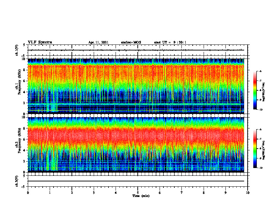The height and width of the screenshot is (216, 279).
Task: Click the "8" kHz tick on ch.1 frequency axis
Action: [24, 70]
